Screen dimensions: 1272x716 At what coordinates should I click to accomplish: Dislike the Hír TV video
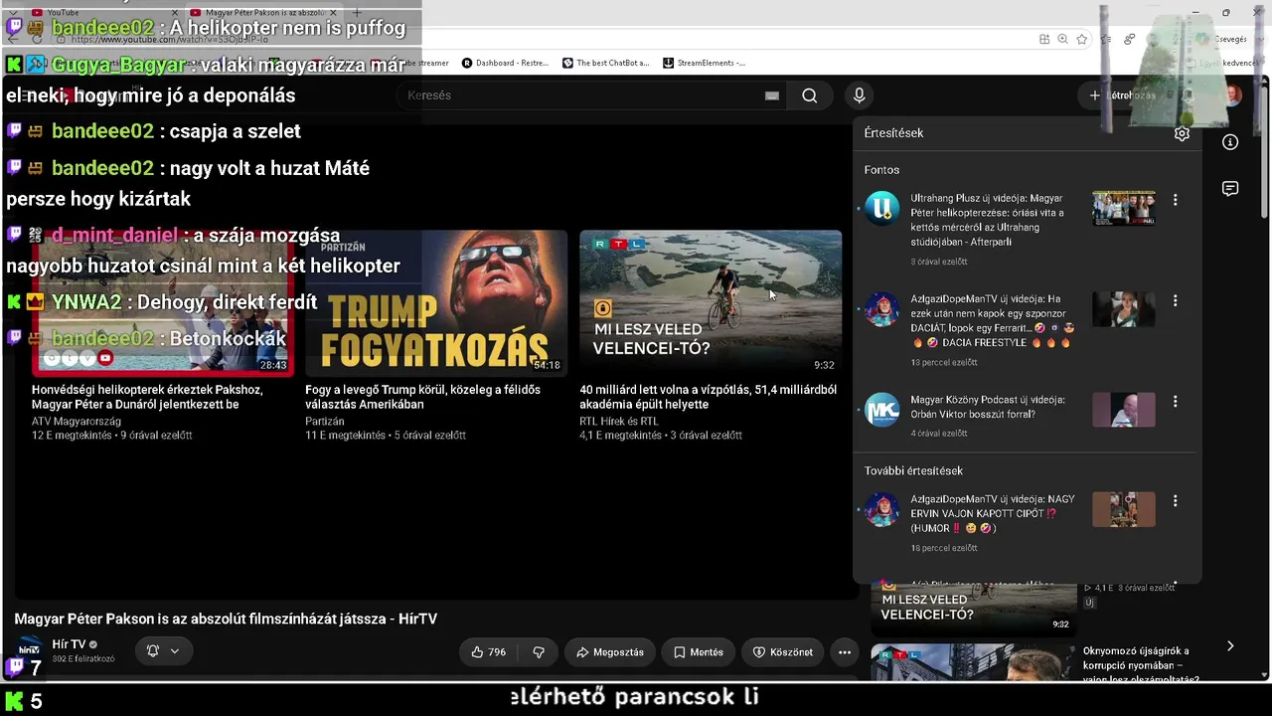(x=539, y=652)
